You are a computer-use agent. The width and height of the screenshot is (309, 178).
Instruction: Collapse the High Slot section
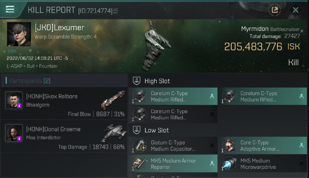(151, 81)
